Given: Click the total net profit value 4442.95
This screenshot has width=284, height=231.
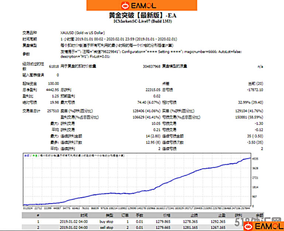Looking at the screenshot, I should pos(52,90).
